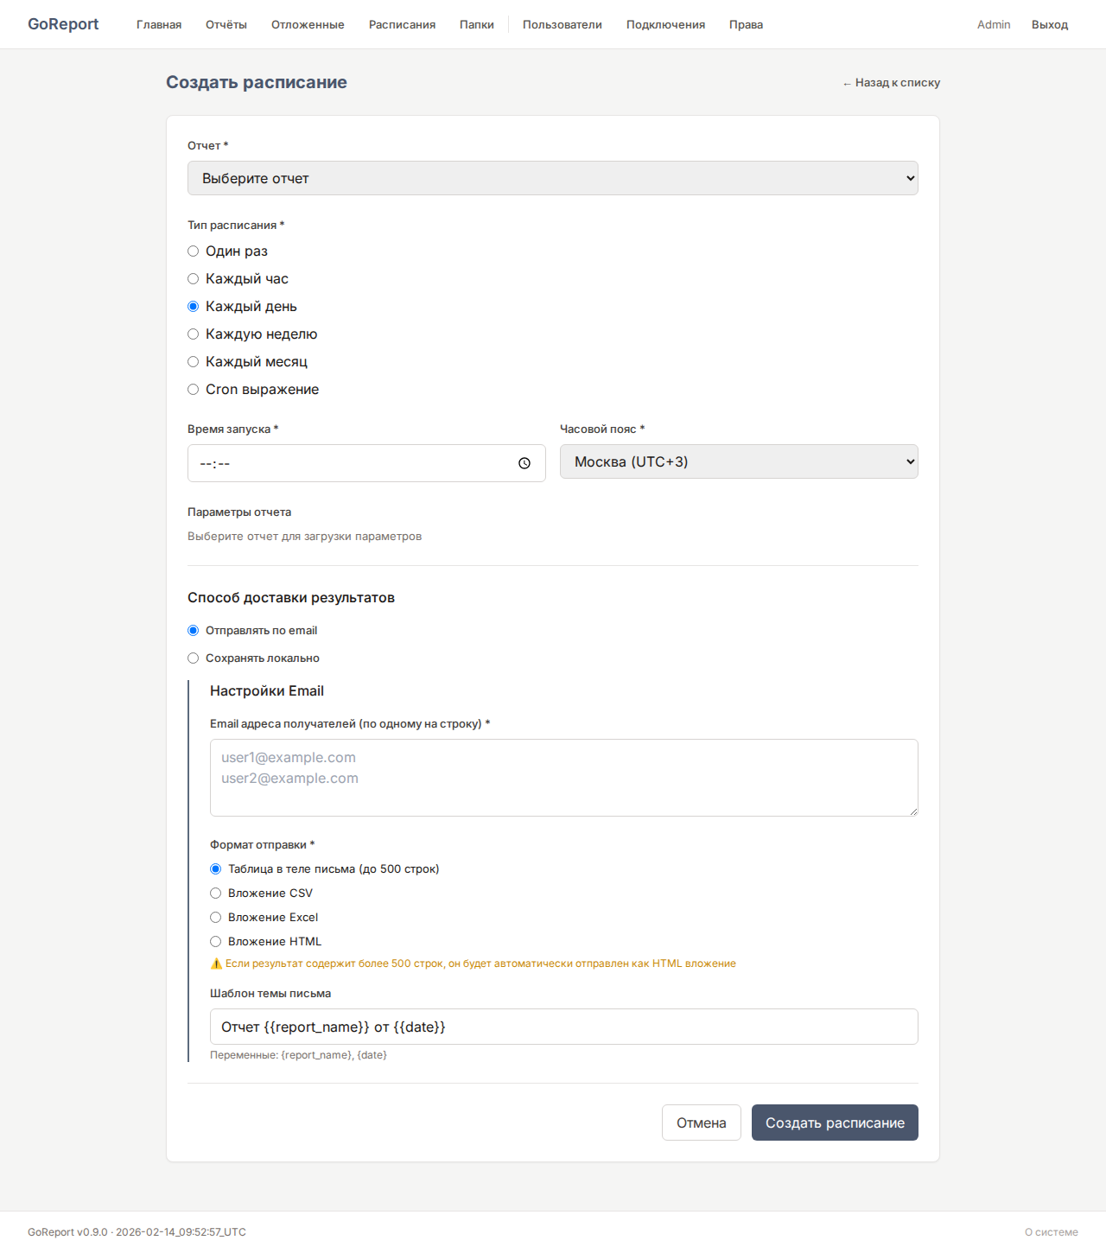Pick the Вложение Excel send format

[x=216, y=918]
